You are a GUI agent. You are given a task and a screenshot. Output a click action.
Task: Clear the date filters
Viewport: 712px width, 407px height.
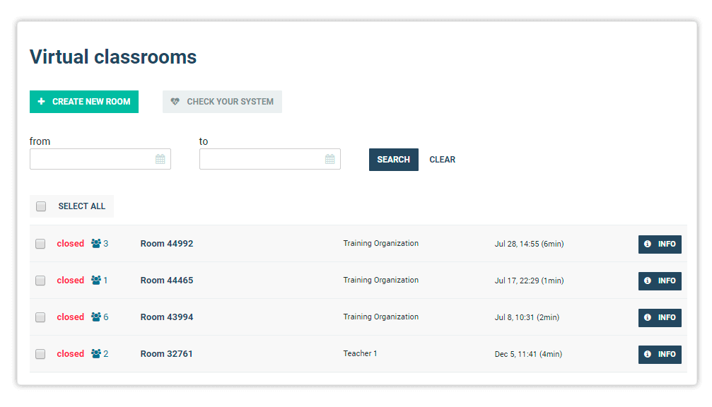(x=443, y=160)
